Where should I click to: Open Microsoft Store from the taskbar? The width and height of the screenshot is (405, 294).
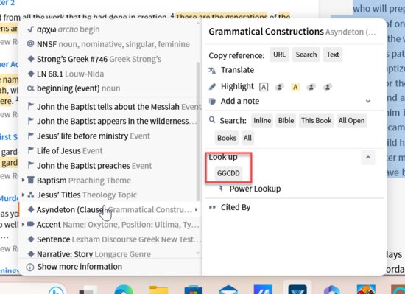[194, 290]
